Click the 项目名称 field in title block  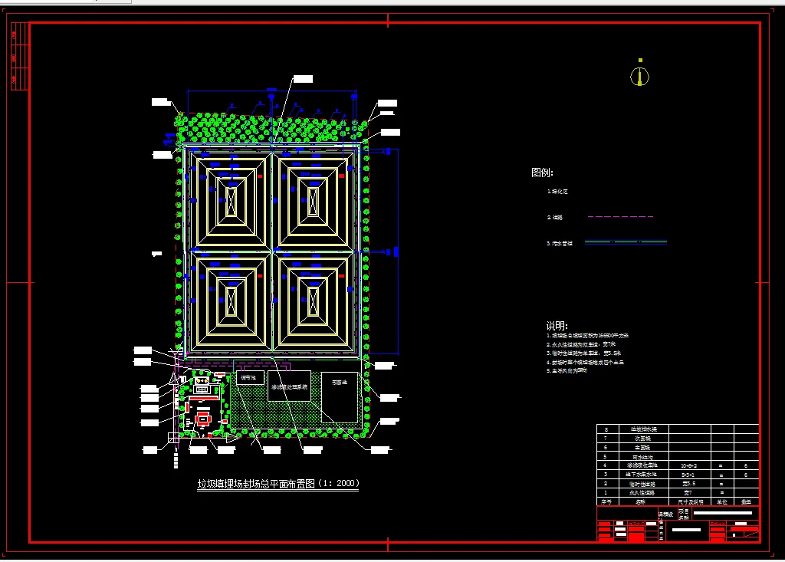point(684,514)
